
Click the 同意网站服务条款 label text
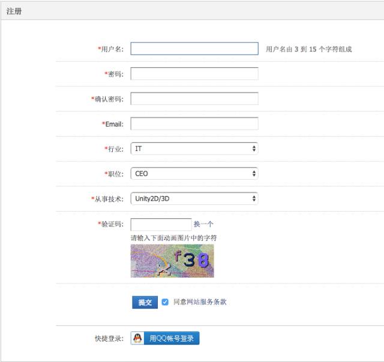[x=200, y=302]
